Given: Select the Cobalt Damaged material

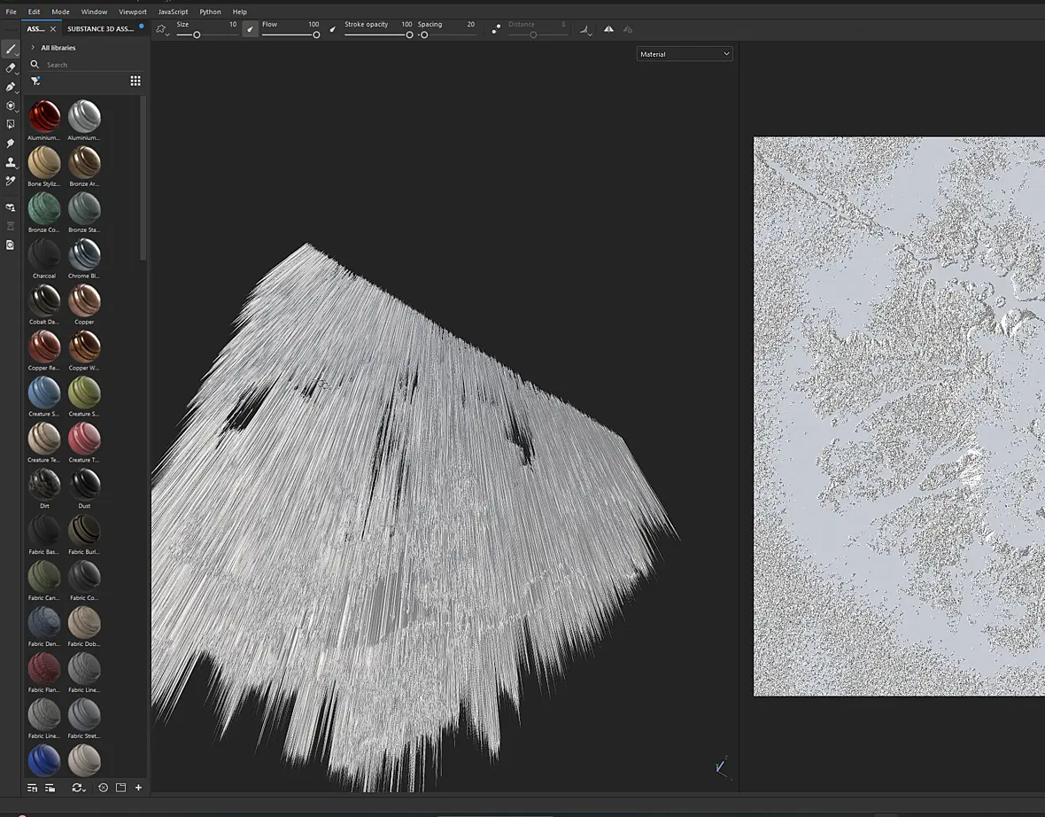Looking at the screenshot, I should (x=44, y=300).
